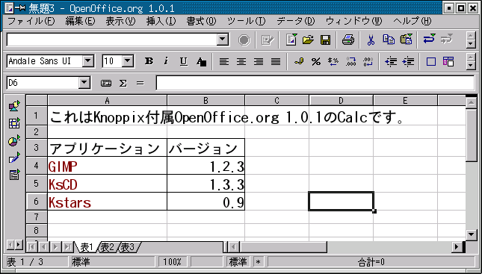This screenshot has height=274, width=482.
Task: Center align text horizontally
Action: (241, 62)
